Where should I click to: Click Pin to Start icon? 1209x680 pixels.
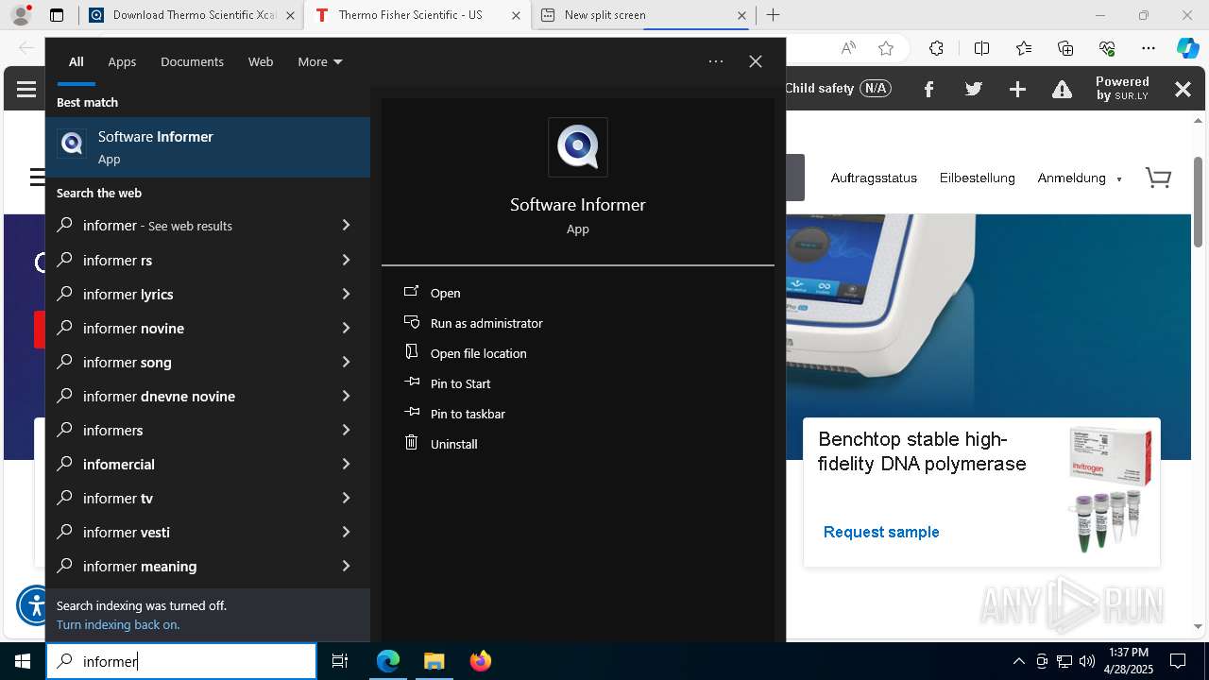point(411,382)
